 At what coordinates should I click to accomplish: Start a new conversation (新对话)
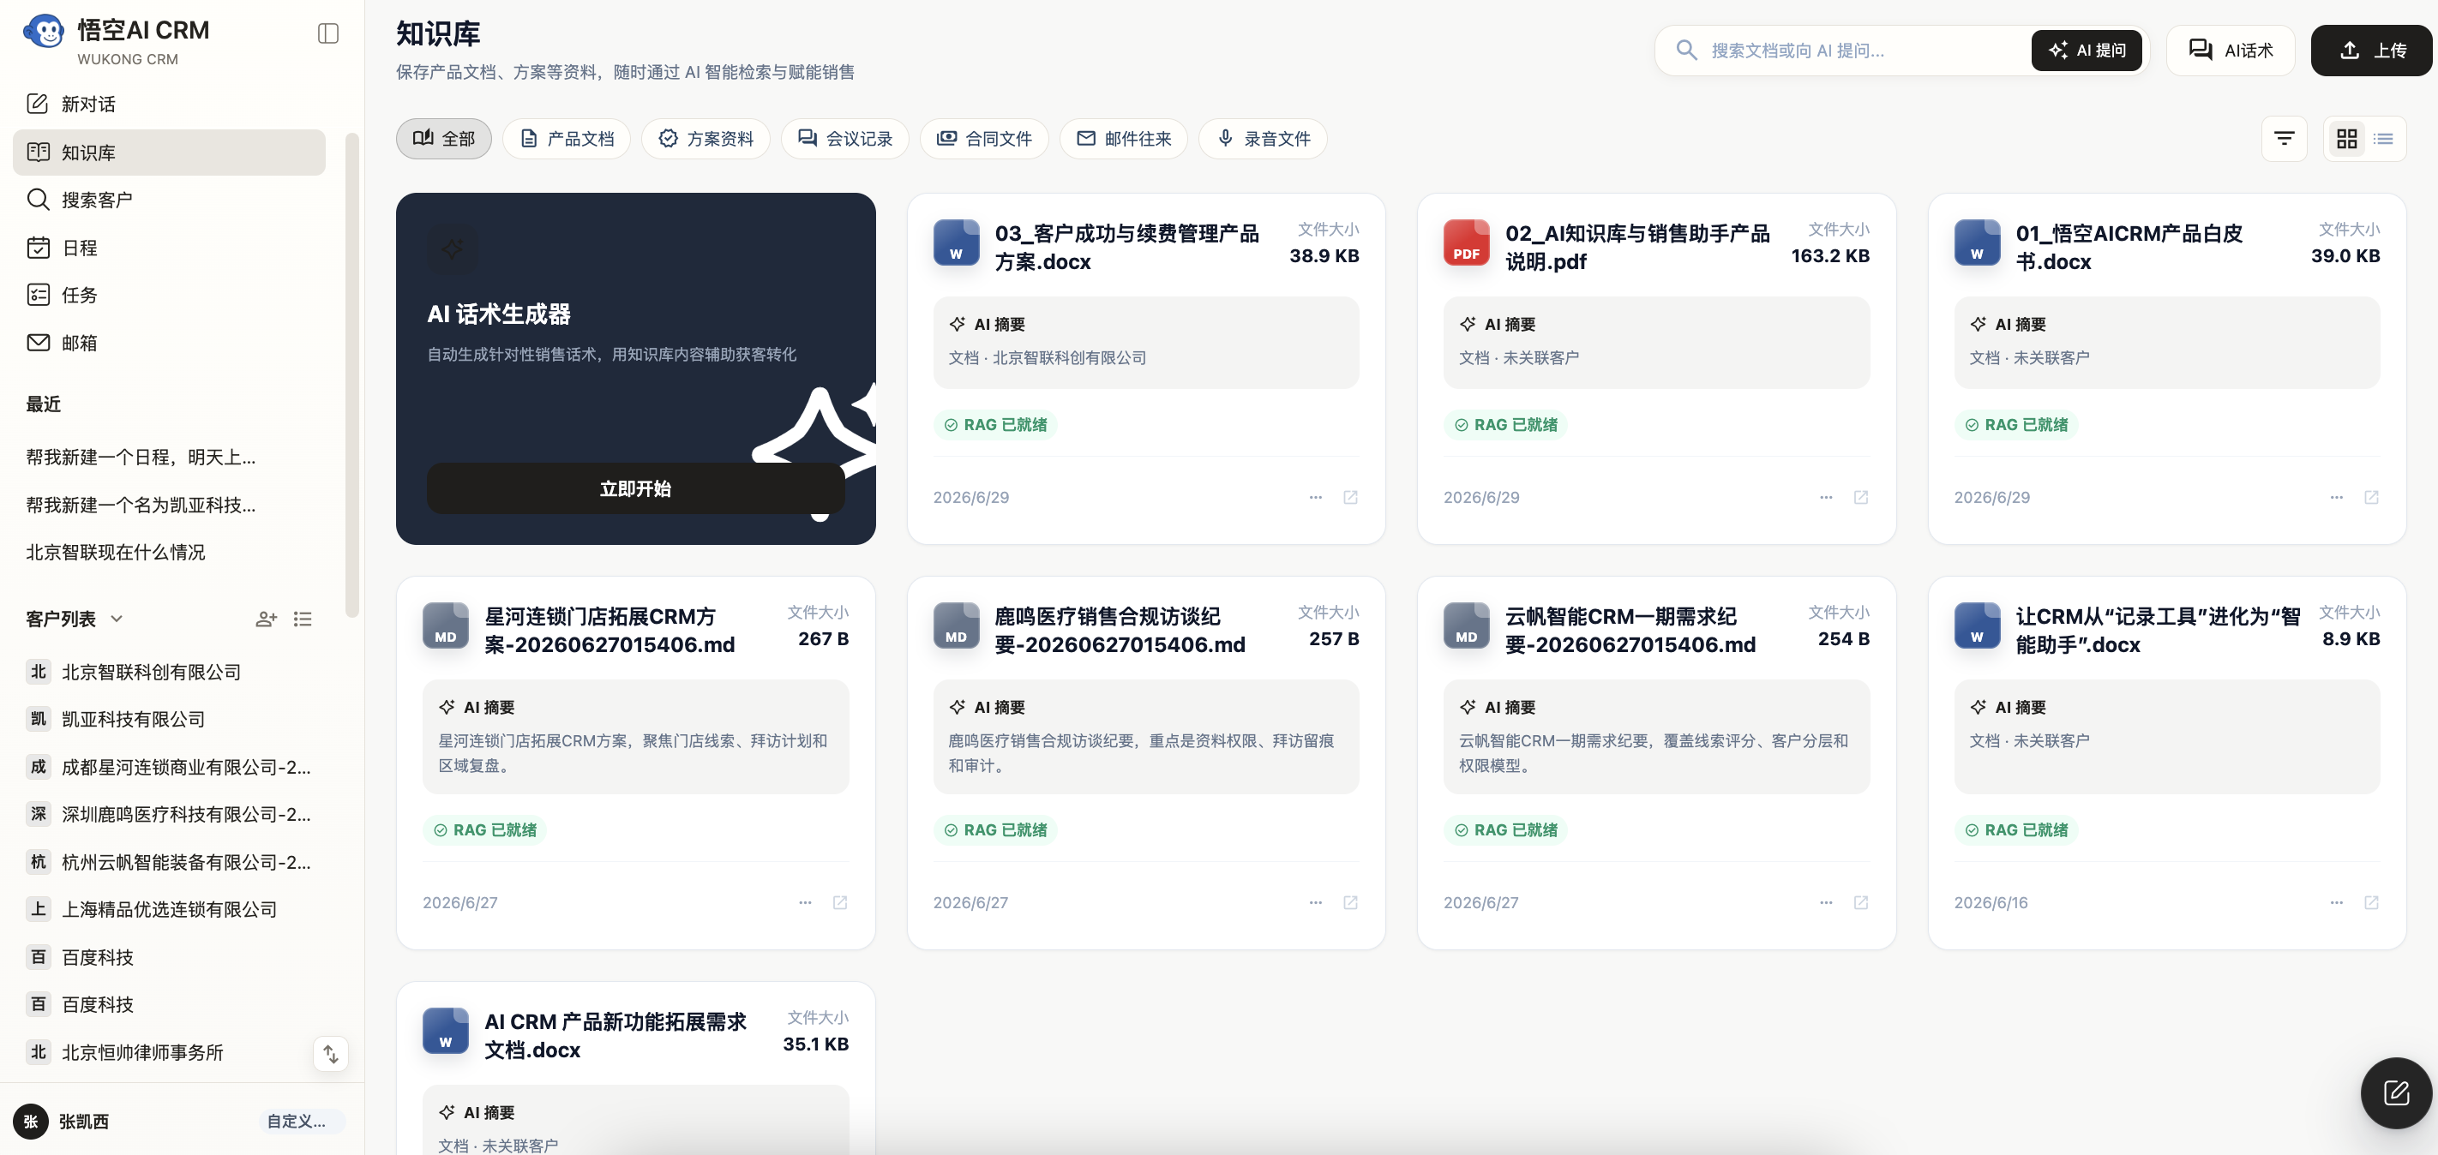(169, 104)
